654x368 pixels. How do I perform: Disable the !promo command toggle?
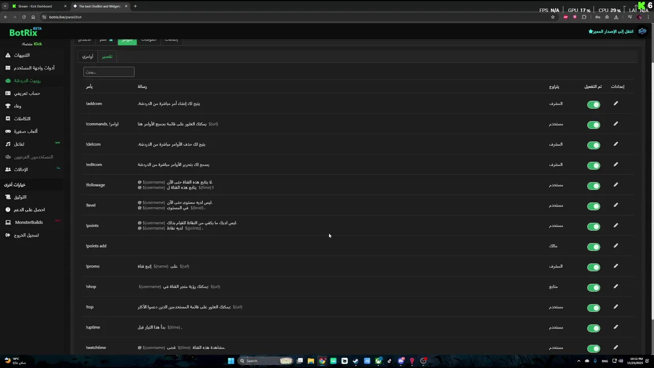[593, 267]
